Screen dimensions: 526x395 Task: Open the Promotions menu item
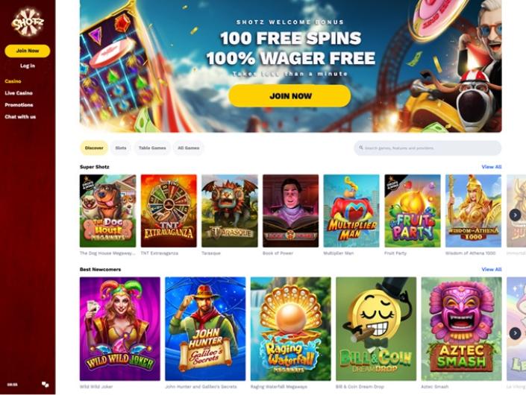click(19, 105)
